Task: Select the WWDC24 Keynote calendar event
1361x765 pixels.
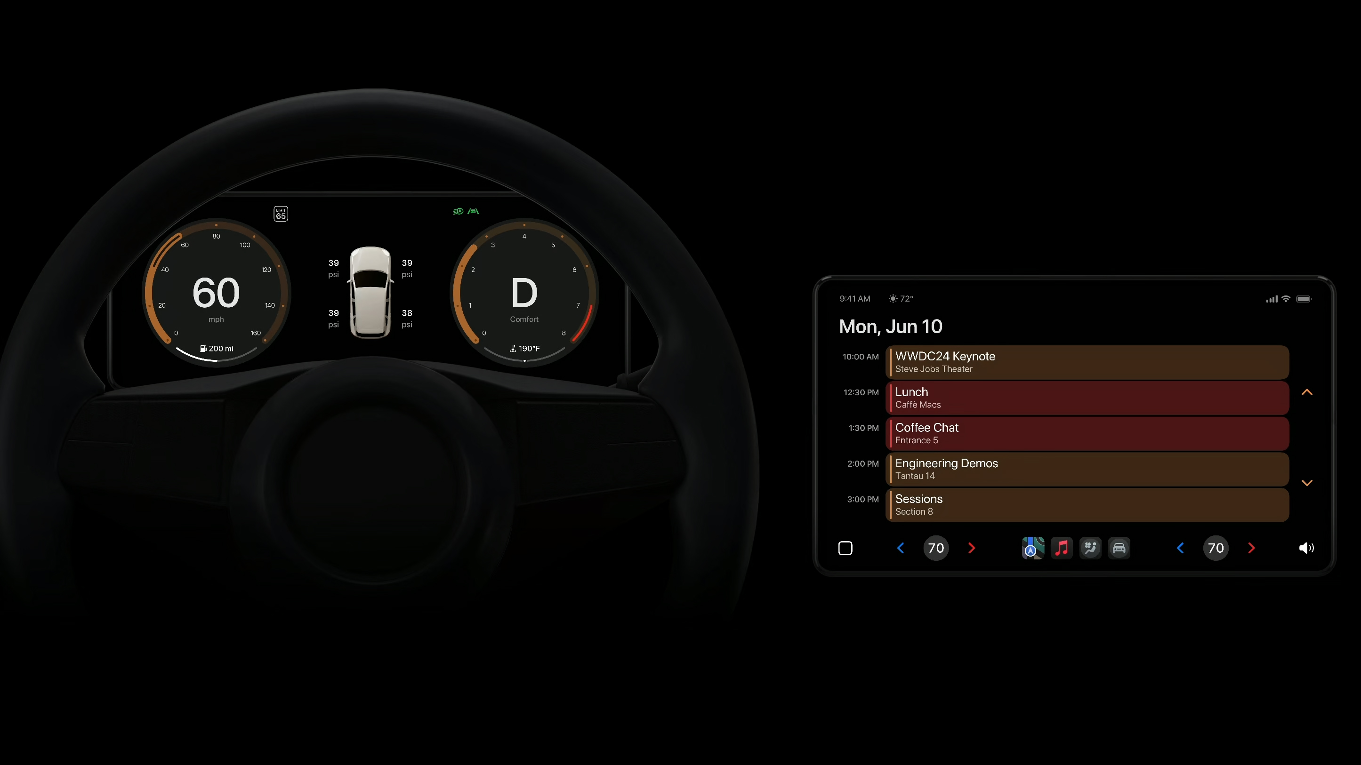Action: click(1086, 361)
